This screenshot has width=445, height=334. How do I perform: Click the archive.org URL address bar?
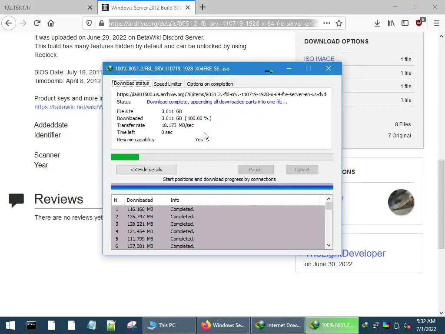[213, 23]
